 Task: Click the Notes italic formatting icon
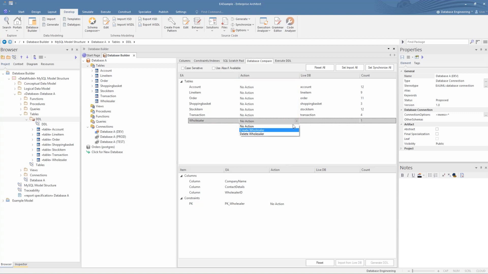coord(408,175)
